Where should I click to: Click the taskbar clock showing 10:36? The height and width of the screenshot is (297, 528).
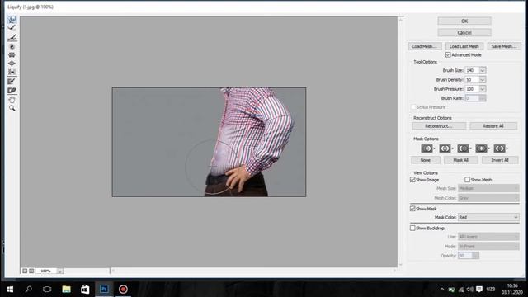(512, 290)
